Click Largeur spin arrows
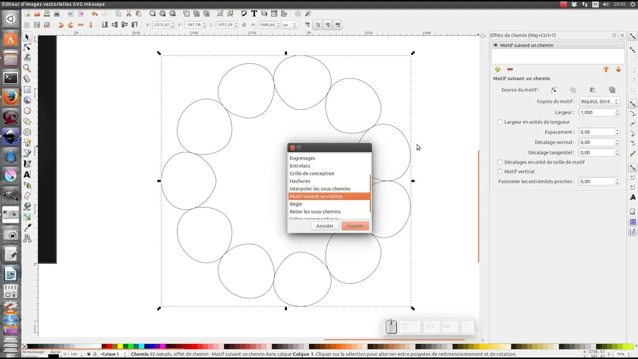This screenshot has height=359, width=638. [617, 112]
